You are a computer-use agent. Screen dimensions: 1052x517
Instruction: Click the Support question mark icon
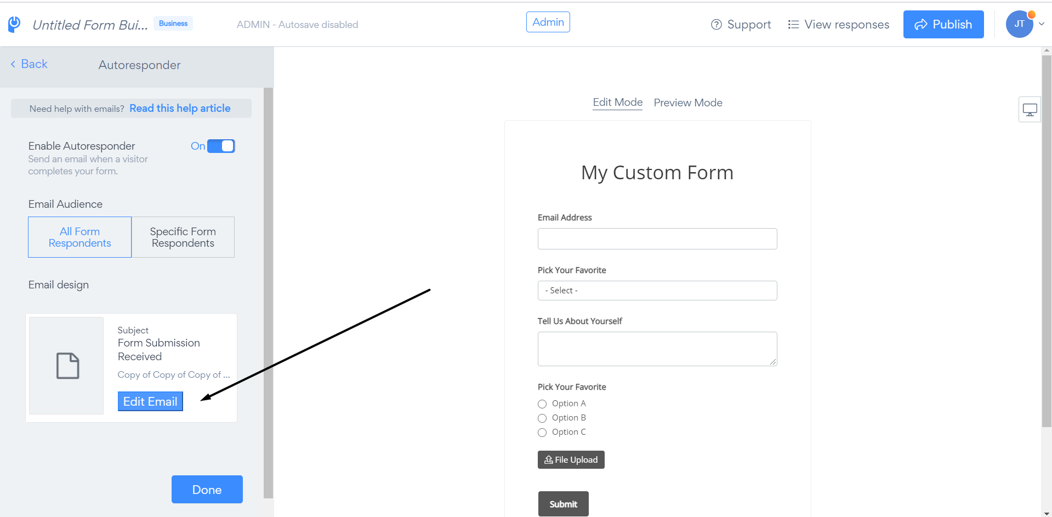tap(716, 25)
